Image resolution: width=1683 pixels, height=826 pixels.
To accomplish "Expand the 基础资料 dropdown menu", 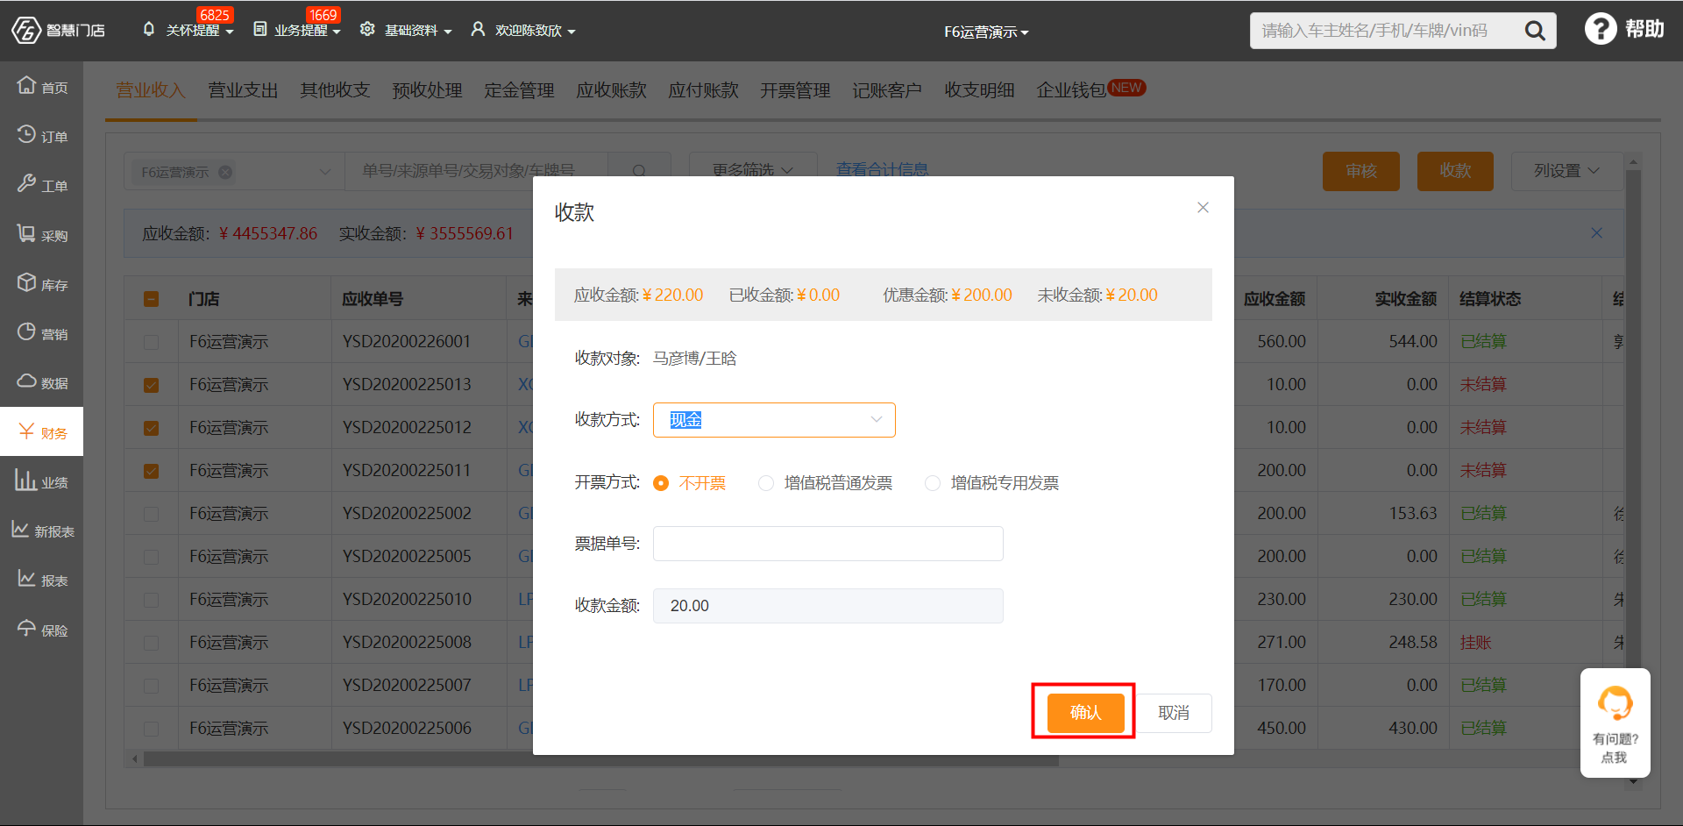I will 448,32.
